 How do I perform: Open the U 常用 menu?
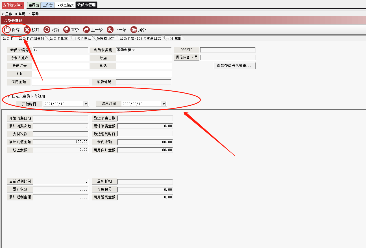click(20, 14)
